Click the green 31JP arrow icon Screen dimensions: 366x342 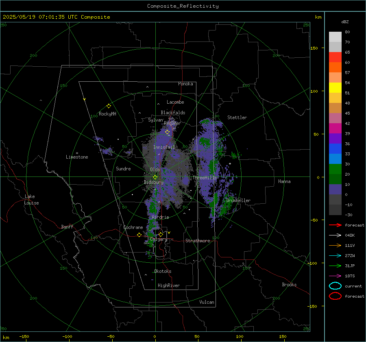(x=335, y=266)
